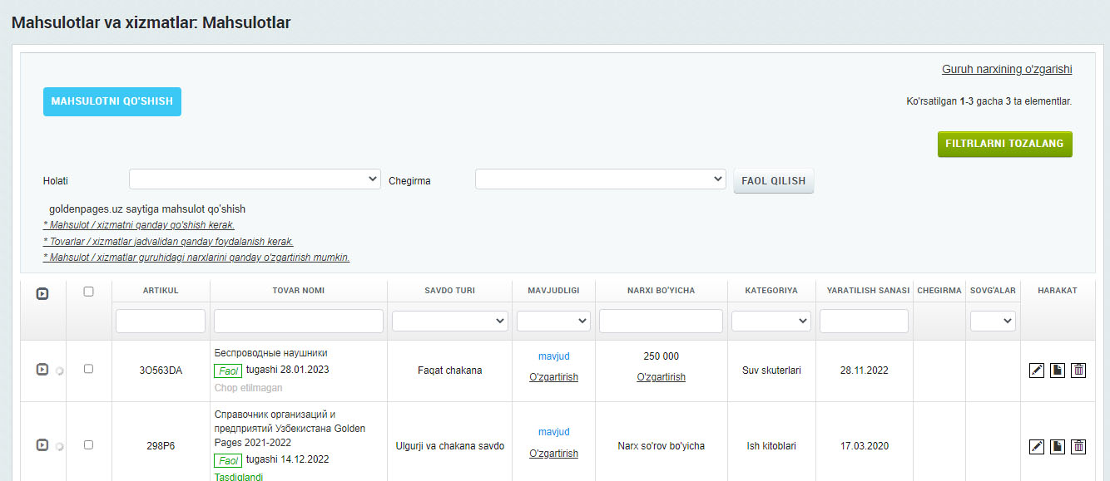
Task: Click the edit pencil icon for product 3O563DA
Action: (x=1036, y=371)
